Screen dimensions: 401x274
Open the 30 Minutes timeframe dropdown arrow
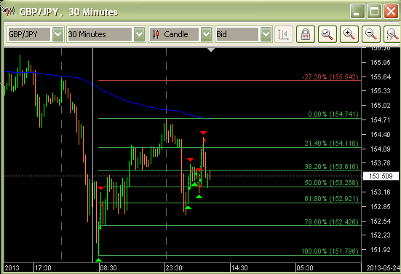pos(140,34)
